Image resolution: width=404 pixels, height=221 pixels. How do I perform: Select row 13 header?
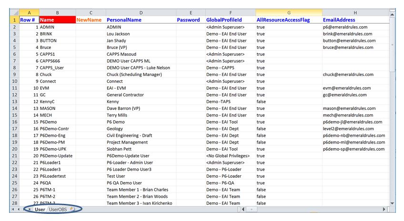click(14, 102)
